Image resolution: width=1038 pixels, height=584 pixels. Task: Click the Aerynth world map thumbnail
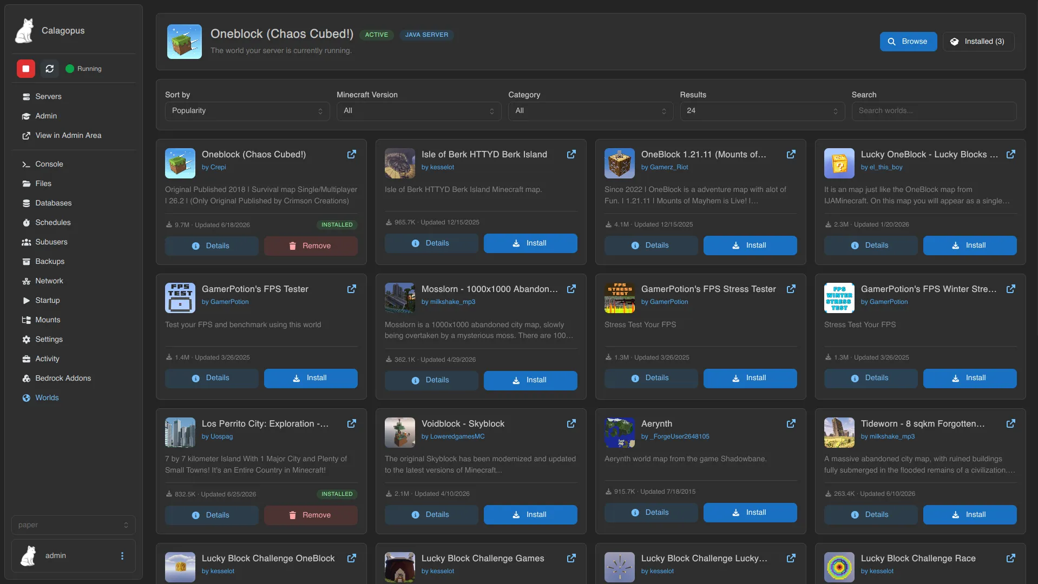[x=620, y=433]
